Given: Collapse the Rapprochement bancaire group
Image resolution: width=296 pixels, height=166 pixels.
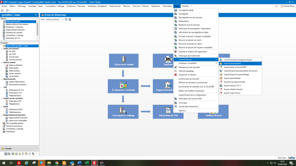Looking at the screenshot, I should click(2, 115).
